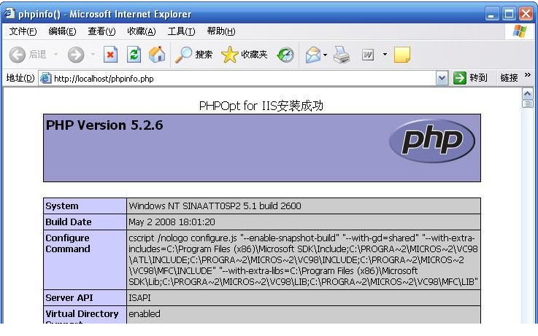This screenshot has height=336, width=538.
Task: Open the Mail button dropdown arrow
Action: (x=325, y=55)
